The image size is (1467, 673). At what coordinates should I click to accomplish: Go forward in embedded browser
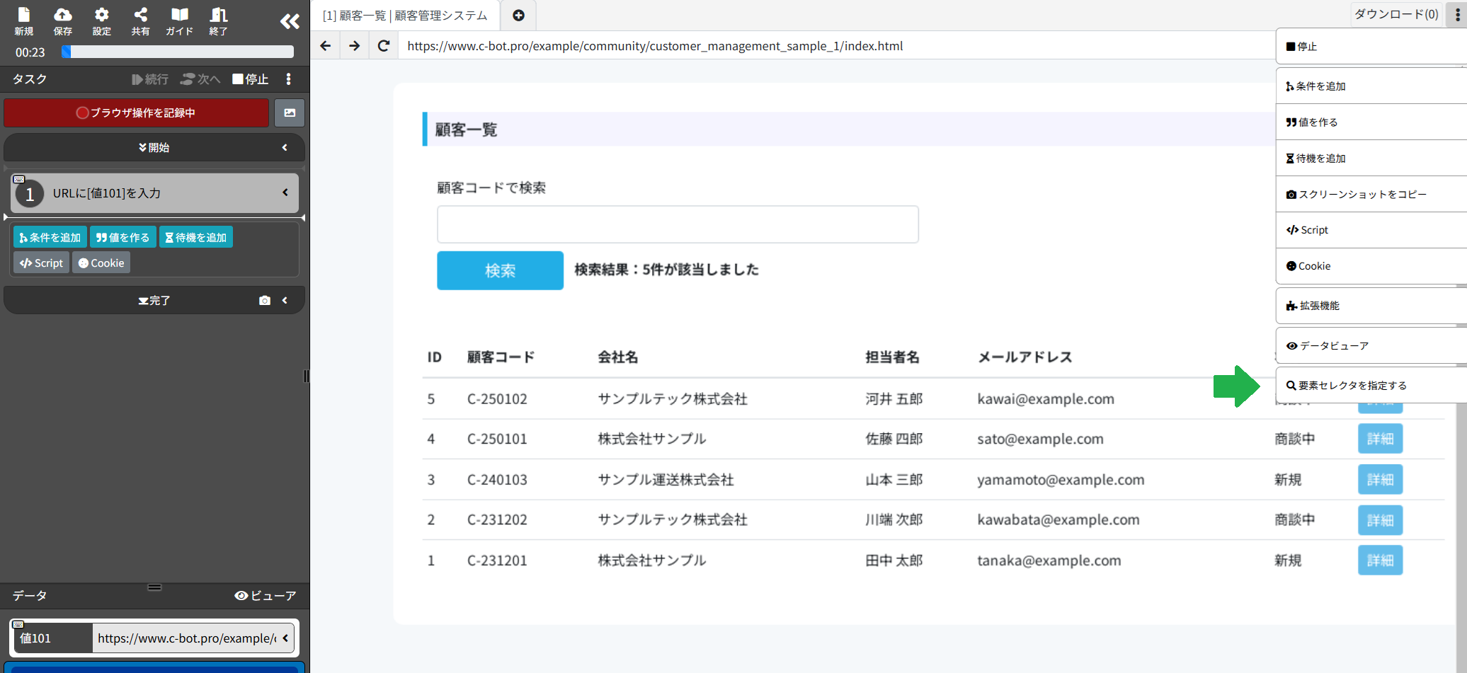355,46
